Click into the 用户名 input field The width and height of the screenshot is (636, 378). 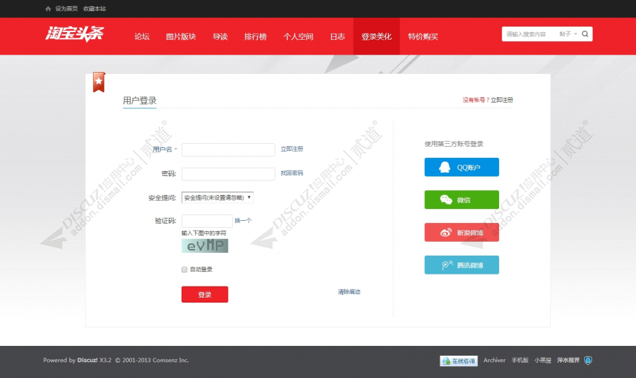point(229,150)
